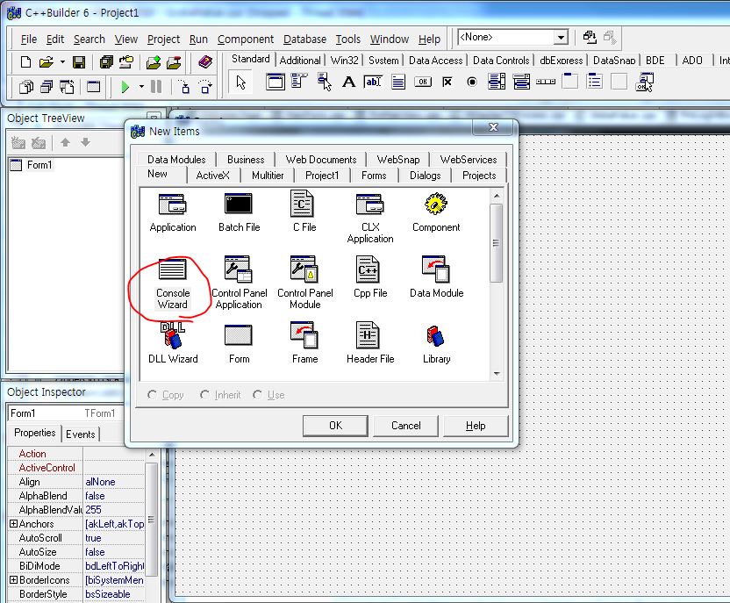The height and width of the screenshot is (603, 730).
Task: Expand the BorderIcons property node
Action: click(x=13, y=580)
